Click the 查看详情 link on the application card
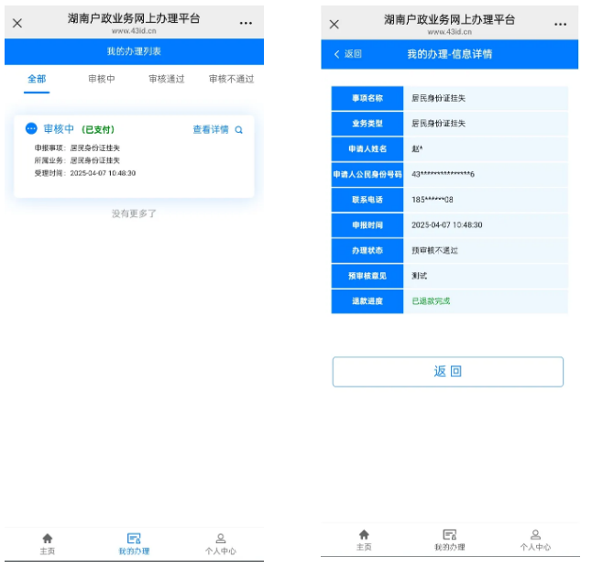This screenshot has height=568, width=592. 210,130
